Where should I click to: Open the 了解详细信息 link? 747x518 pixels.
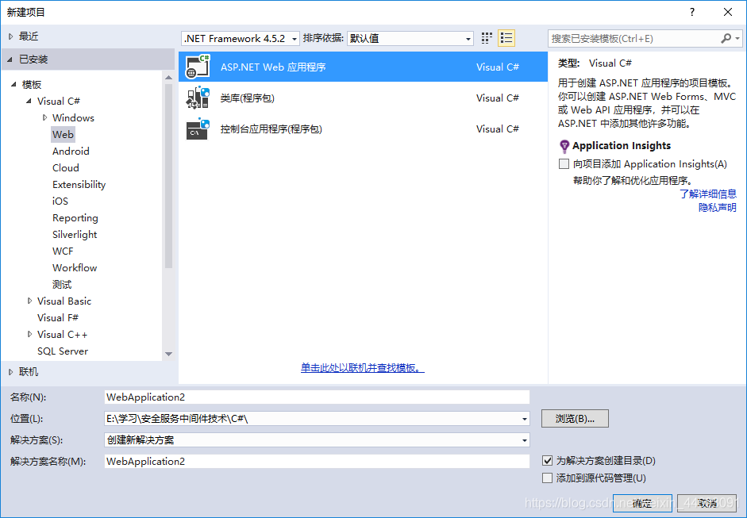click(x=708, y=194)
